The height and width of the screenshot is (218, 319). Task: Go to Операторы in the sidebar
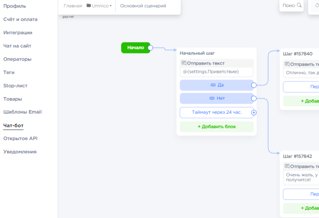[x=18, y=59]
